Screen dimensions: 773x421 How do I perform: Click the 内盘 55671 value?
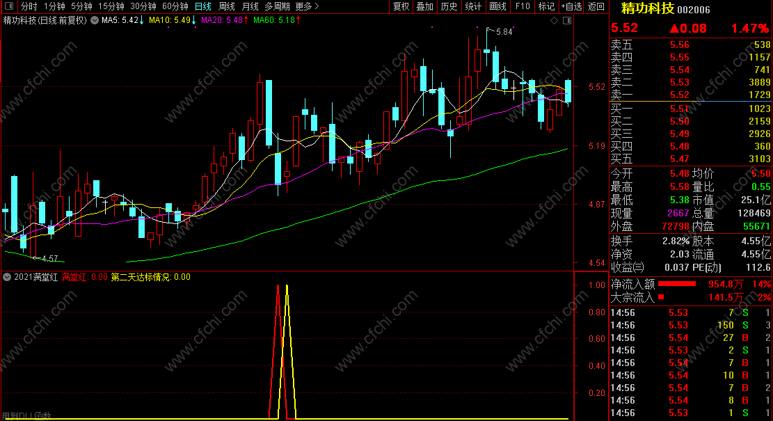756,226
